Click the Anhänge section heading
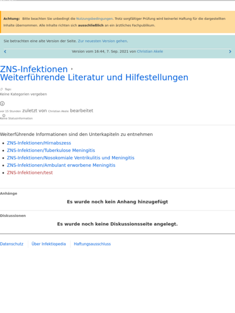The height and width of the screenshot is (313, 235). click(x=8, y=193)
